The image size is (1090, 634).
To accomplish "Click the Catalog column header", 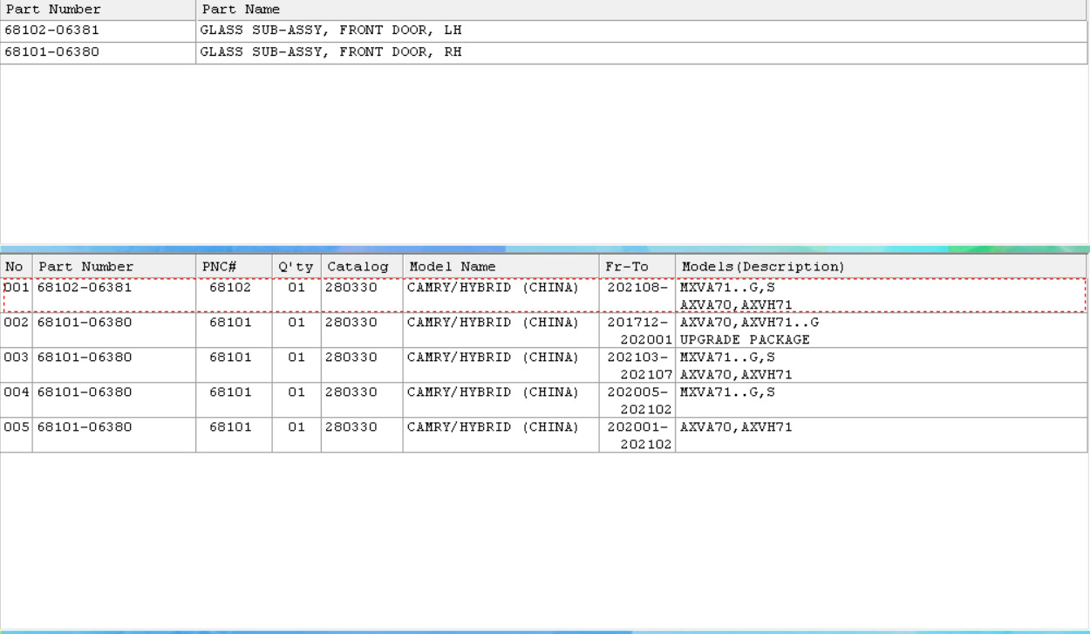I will pos(362,267).
